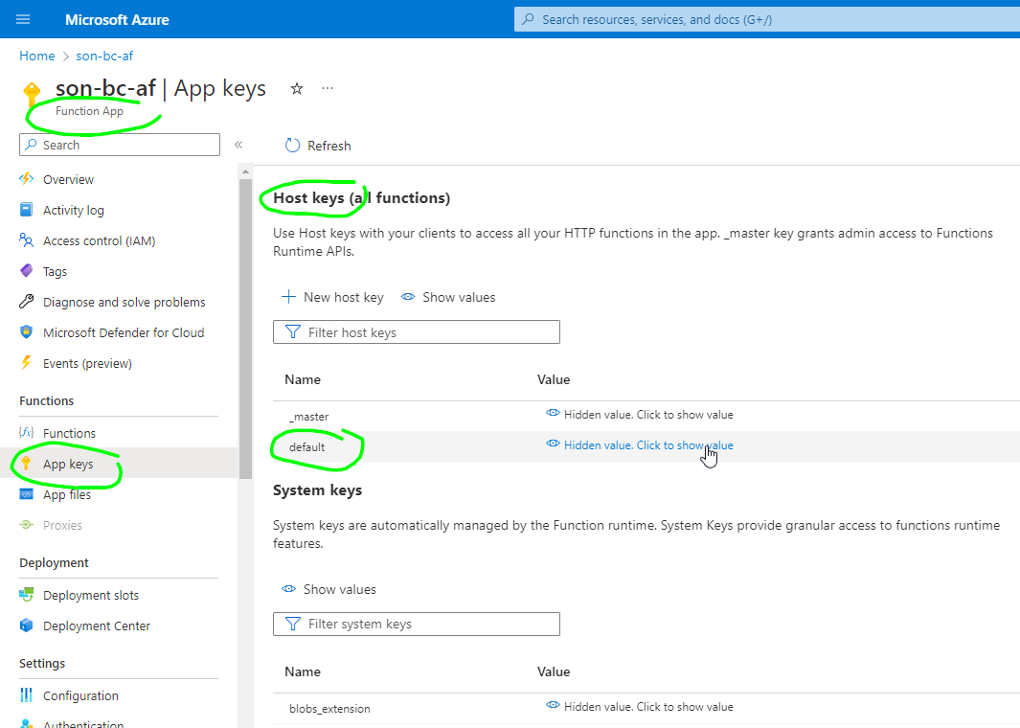1020x728 pixels.
Task: Click the host keys Name column header
Action: pos(303,380)
